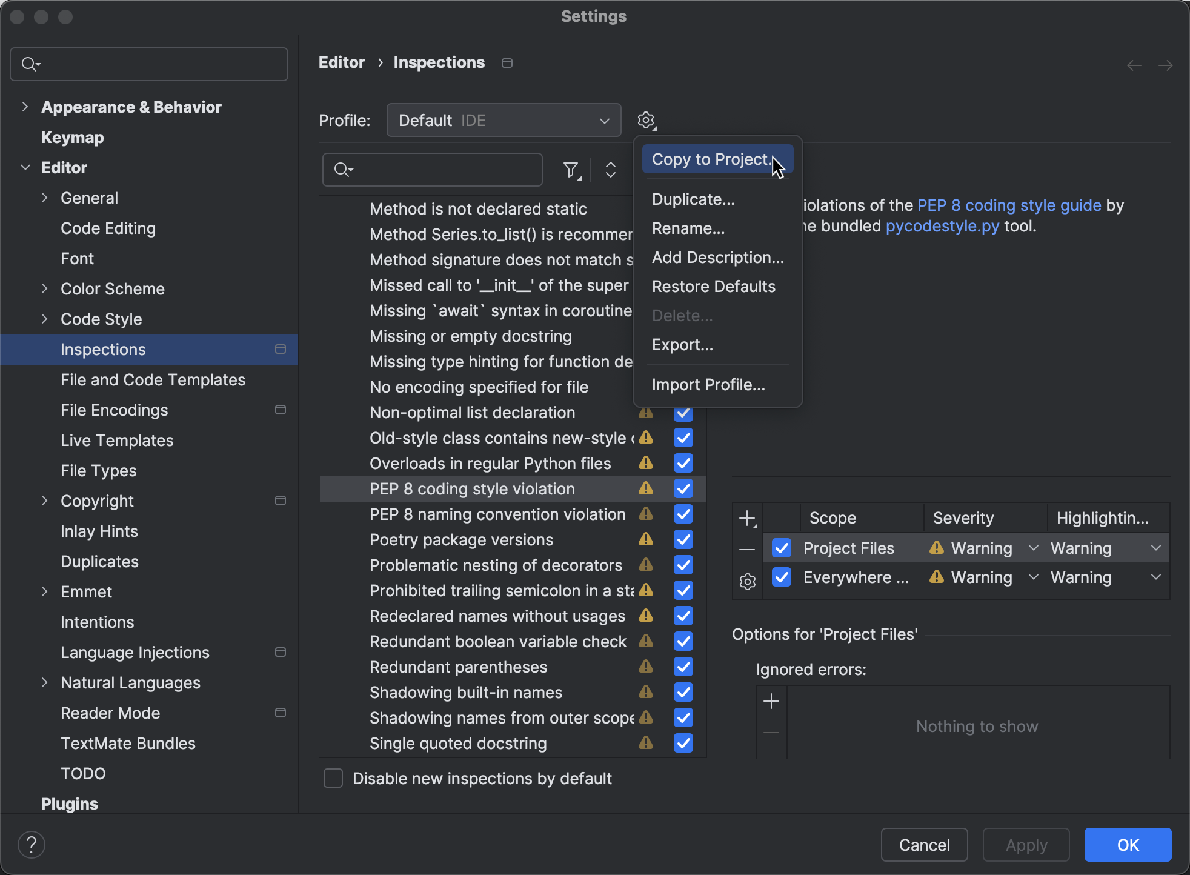Uncheck the Project Files scope checkbox
The width and height of the screenshot is (1190, 875).
tap(781, 548)
